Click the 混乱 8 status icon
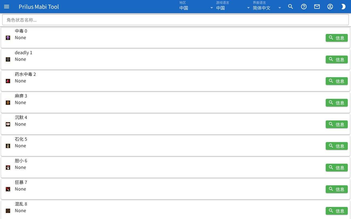The image size is (351, 219). coord(8,211)
